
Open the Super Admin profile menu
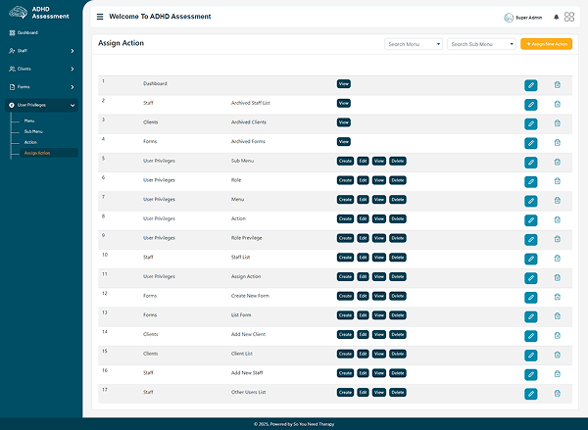click(x=523, y=18)
